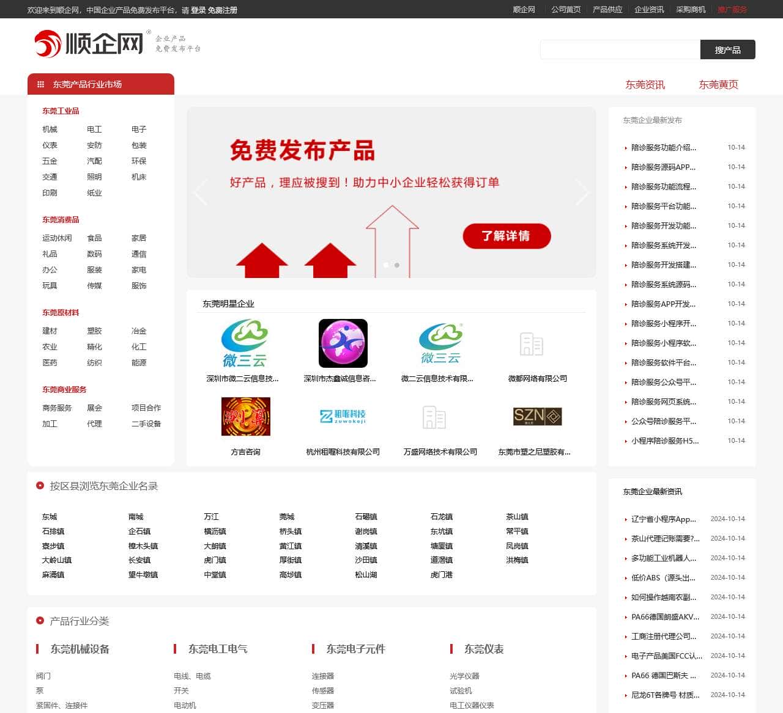Open the 陪诊服务功能介绍... listing
Screen dimensions: 783x713
(664, 148)
